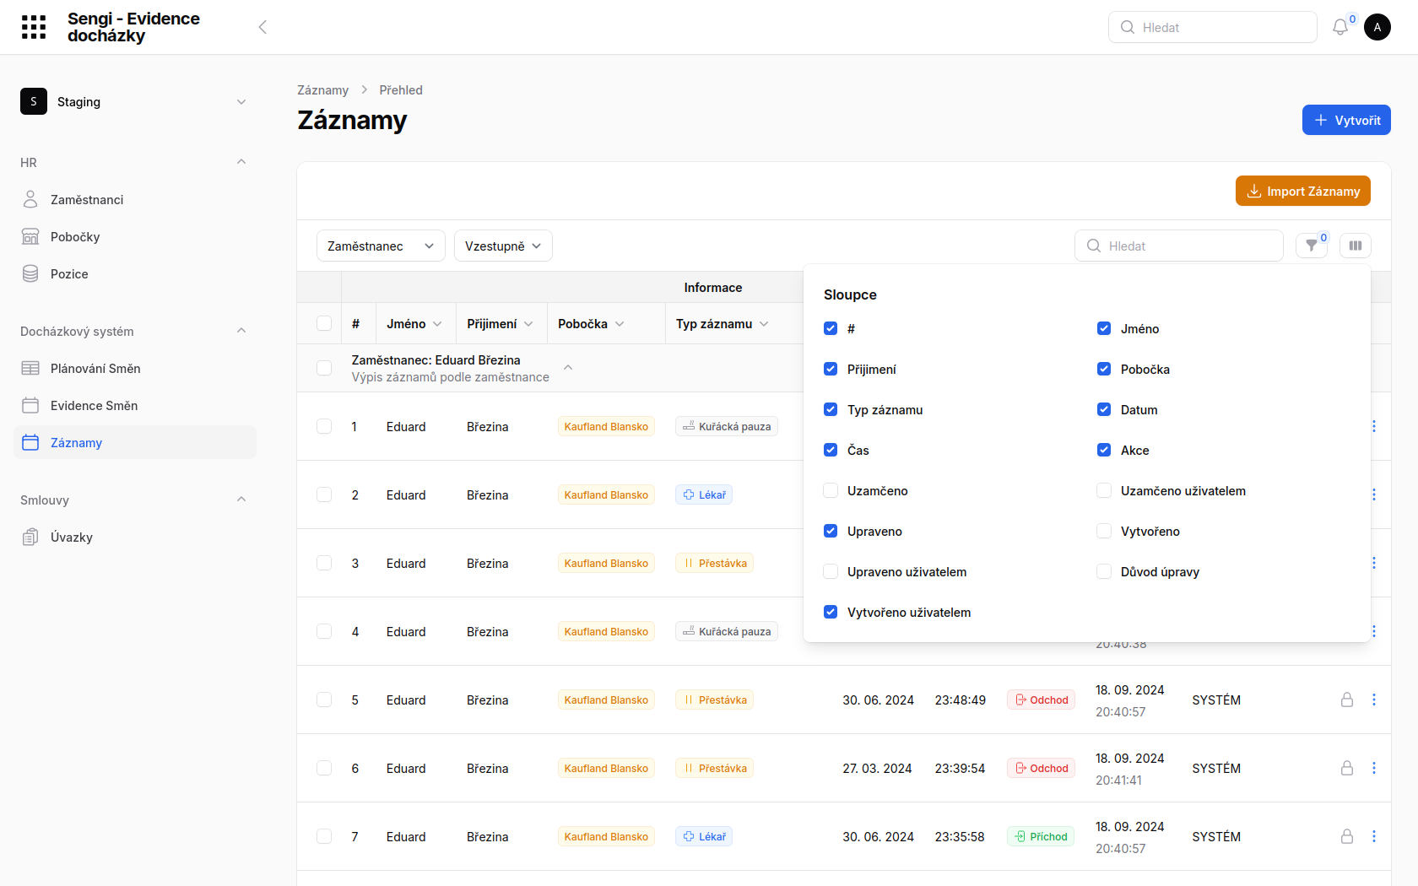Click the Plánování Směn table icon
The width and height of the screenshot is (1418, 886).
point(30,368)
